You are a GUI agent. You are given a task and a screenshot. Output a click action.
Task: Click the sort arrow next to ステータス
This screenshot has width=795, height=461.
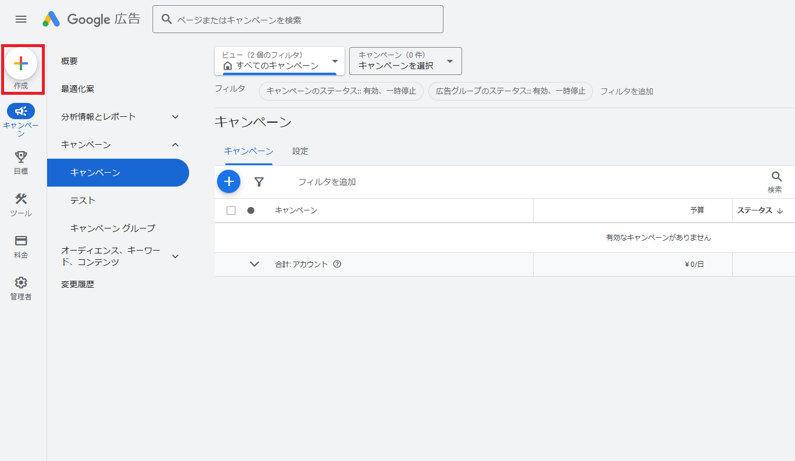[780, 211]
